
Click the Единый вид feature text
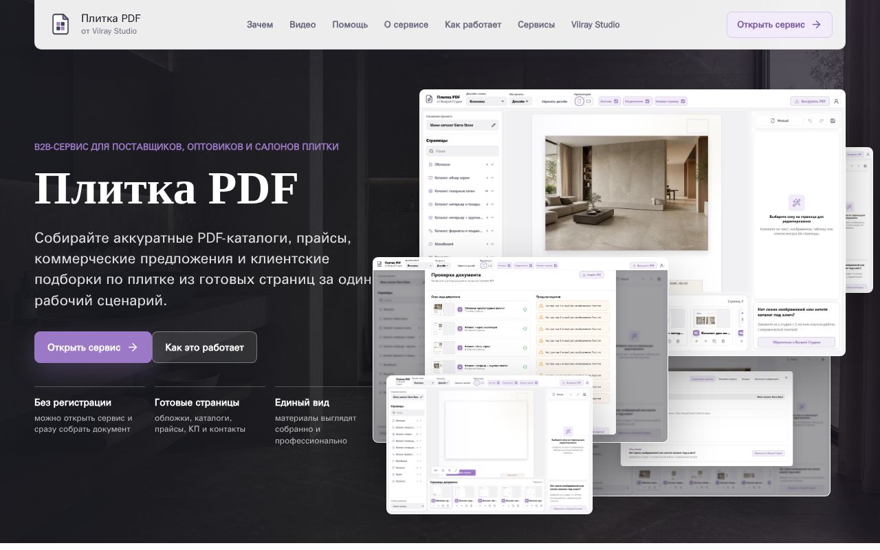(302, 402)
